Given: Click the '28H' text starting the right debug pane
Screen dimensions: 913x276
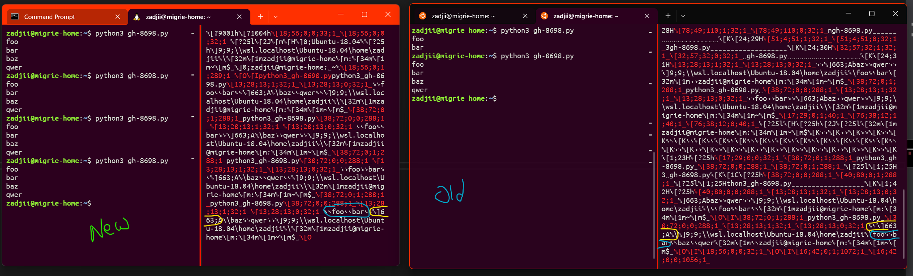Looking at the screenshot, I should pos(667,30).
